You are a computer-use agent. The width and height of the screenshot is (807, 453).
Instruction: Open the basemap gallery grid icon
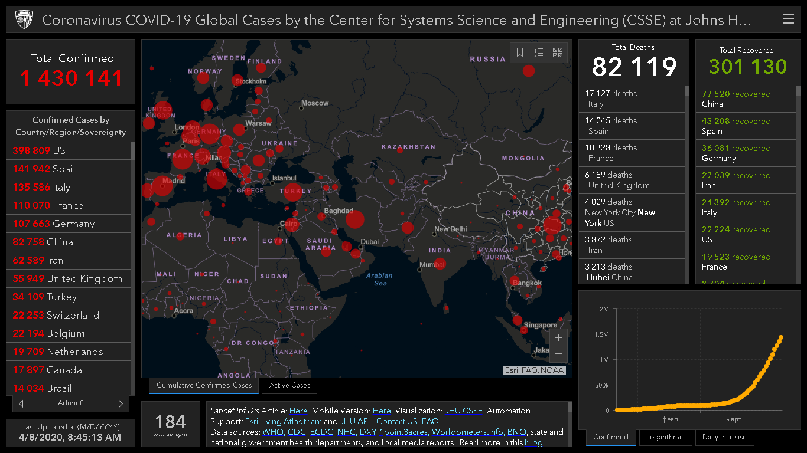[x=558, y=52]
